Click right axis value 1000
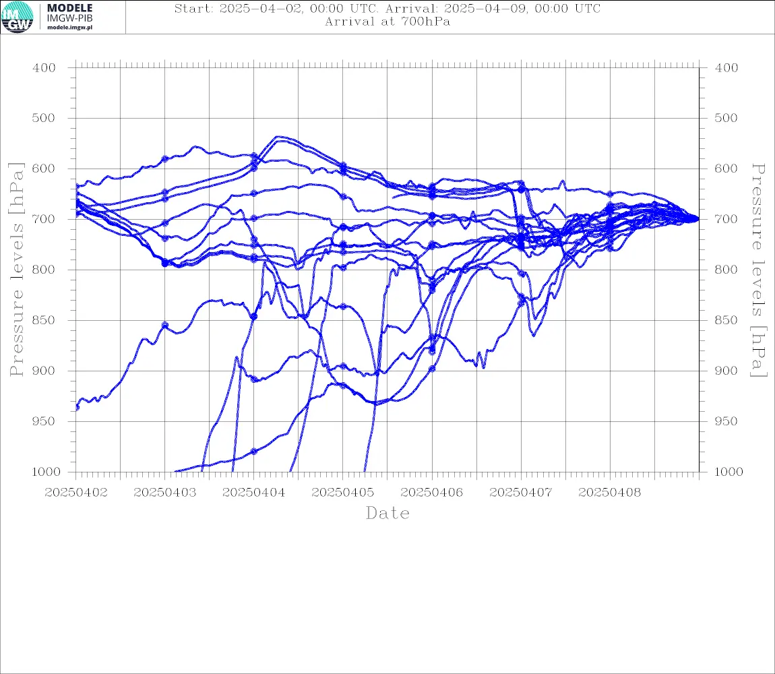Screen dimensions: 775x674 click(728, 472)
